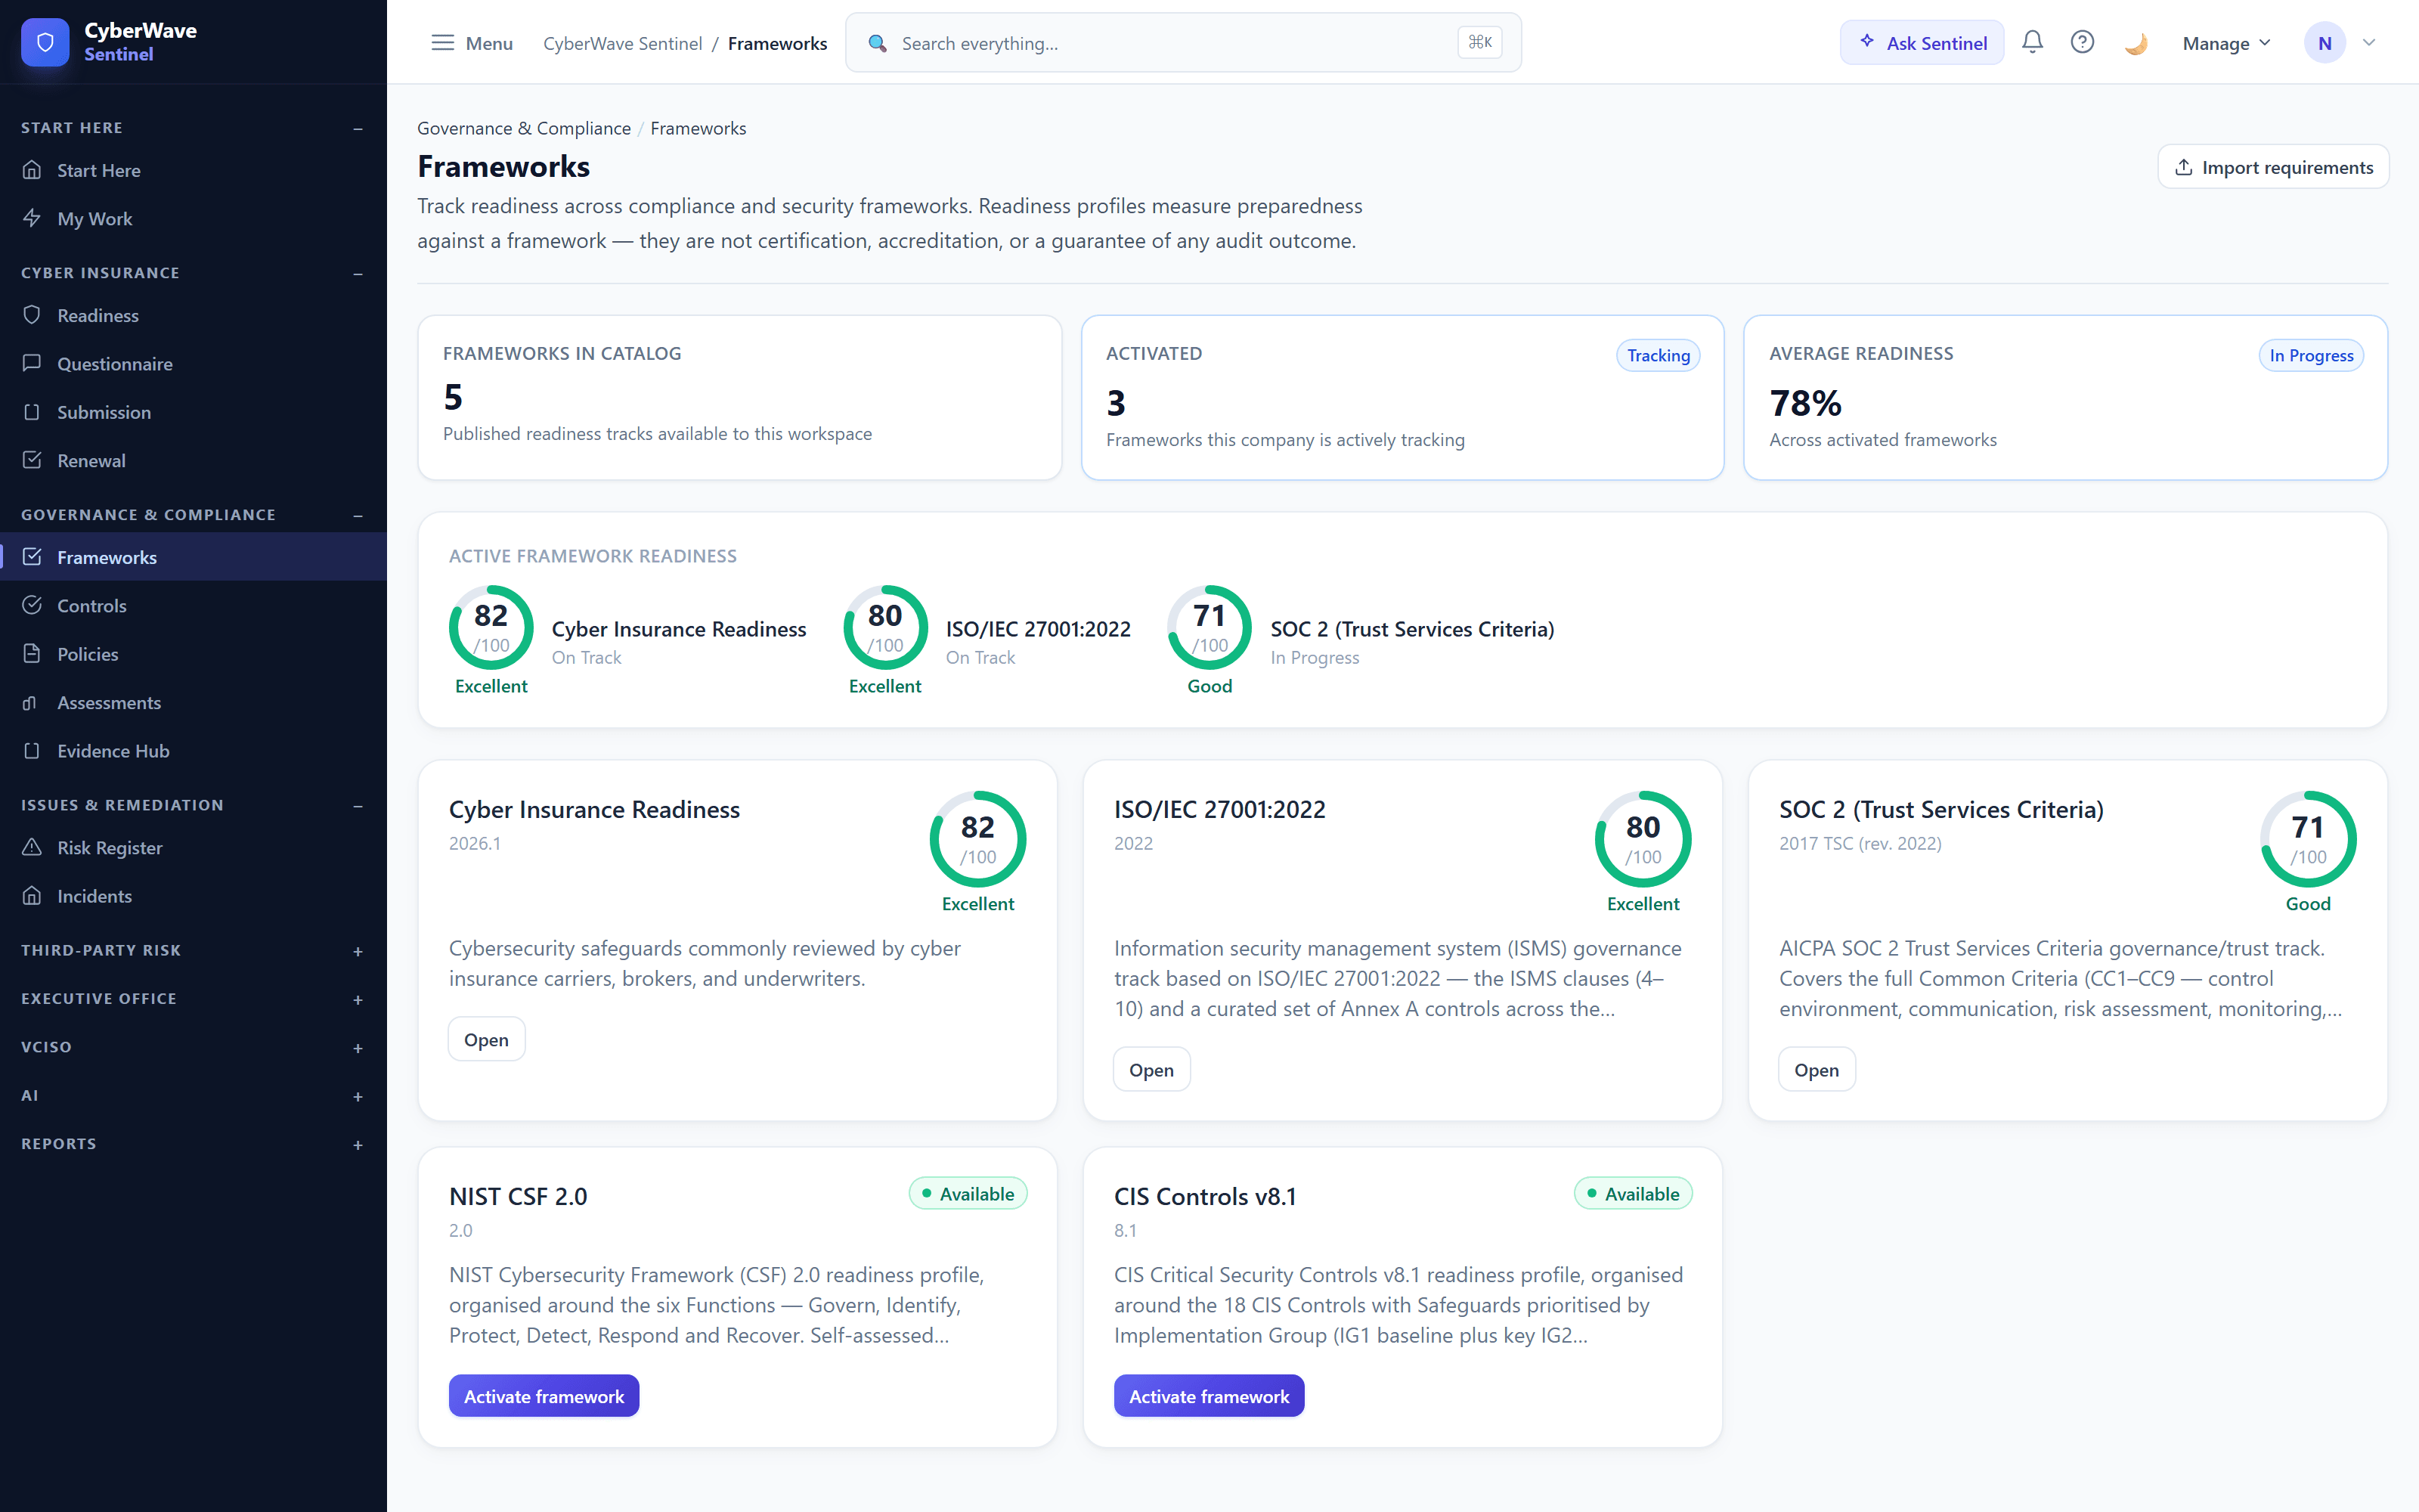Click the Search everything input field
The image size is (2419, 1512).
coord(1184,43)
